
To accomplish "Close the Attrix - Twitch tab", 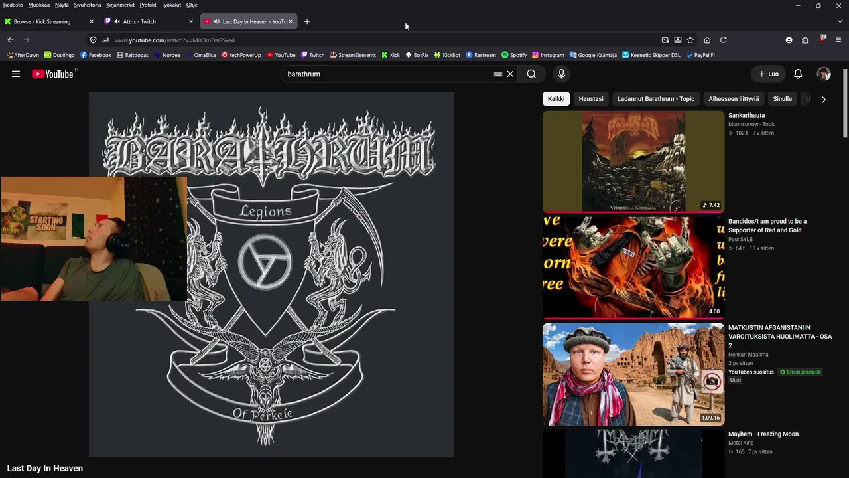I will [191, 21].
